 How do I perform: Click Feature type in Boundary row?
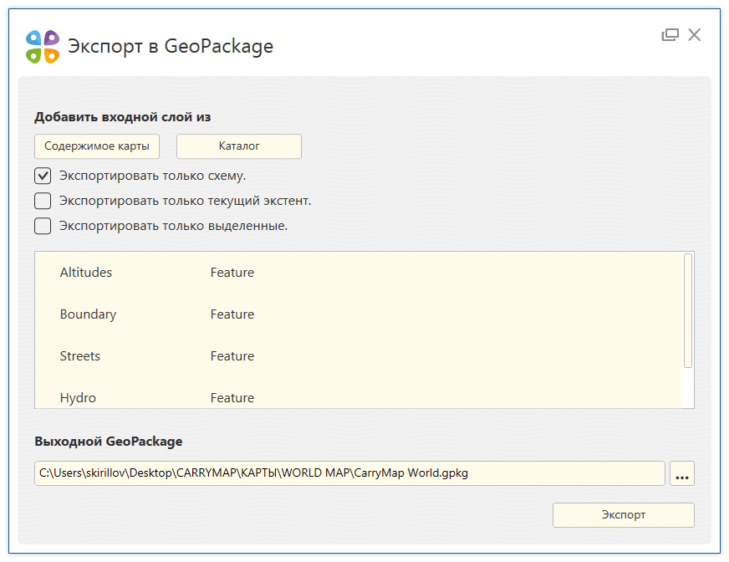[x=232, y=314]
